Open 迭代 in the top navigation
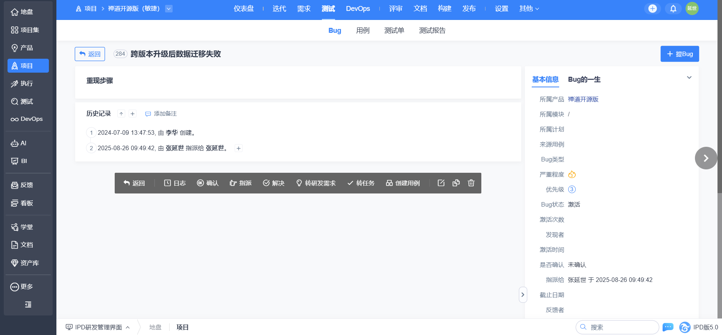Screen dimensions: 722x335 click(279, 9)
